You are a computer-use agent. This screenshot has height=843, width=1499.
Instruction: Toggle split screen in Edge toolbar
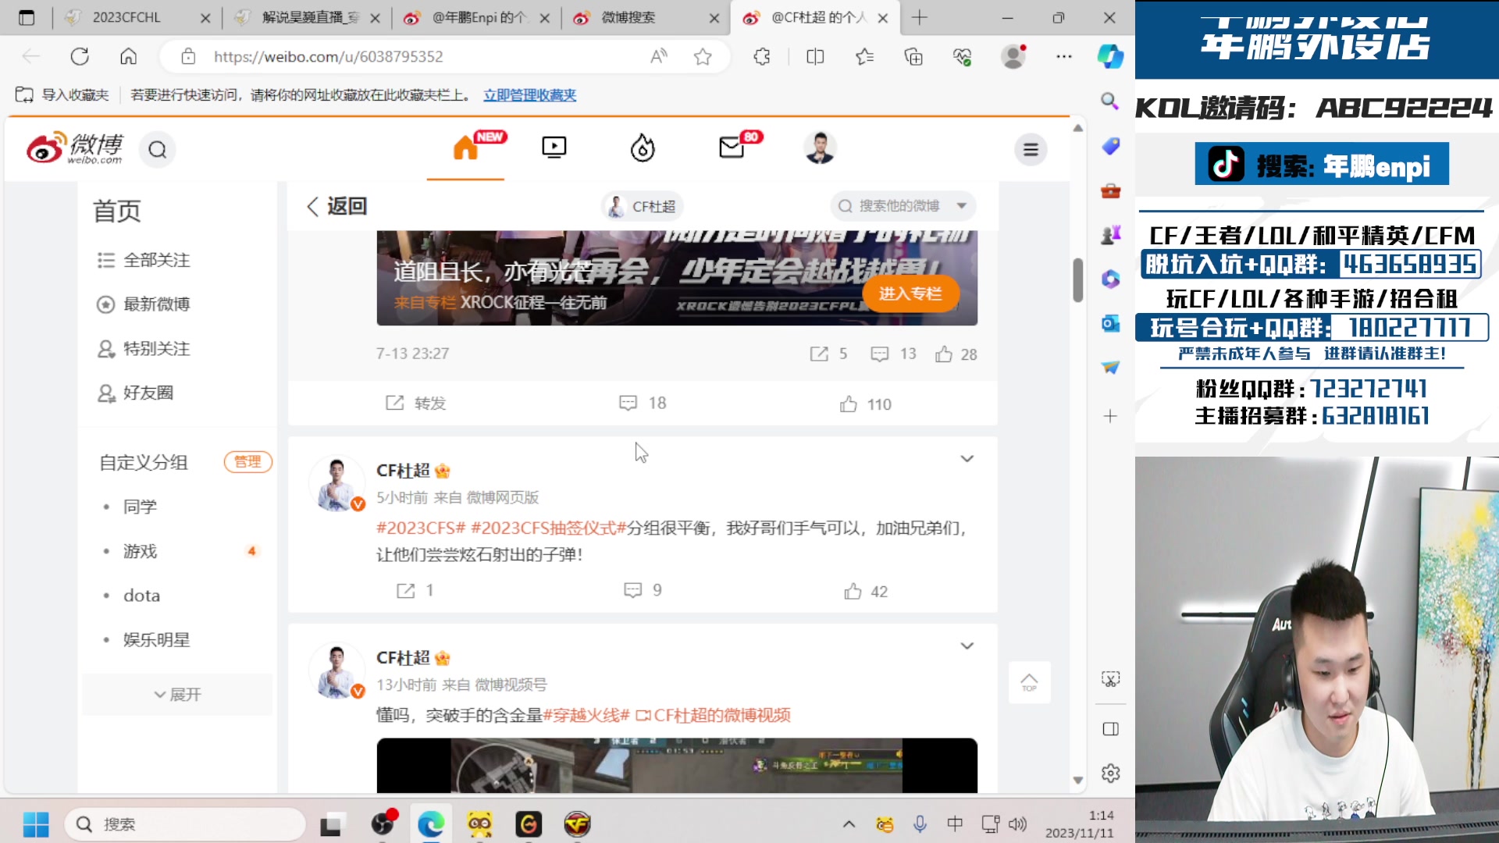pyautogui.click(x=815, y=56)
